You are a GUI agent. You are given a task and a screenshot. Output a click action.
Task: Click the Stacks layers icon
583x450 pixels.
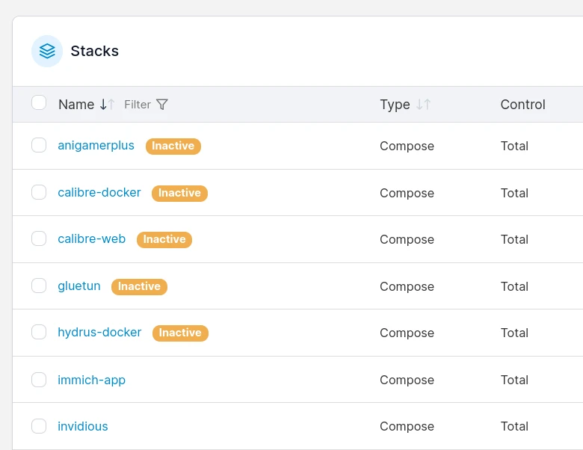point(47,51)
